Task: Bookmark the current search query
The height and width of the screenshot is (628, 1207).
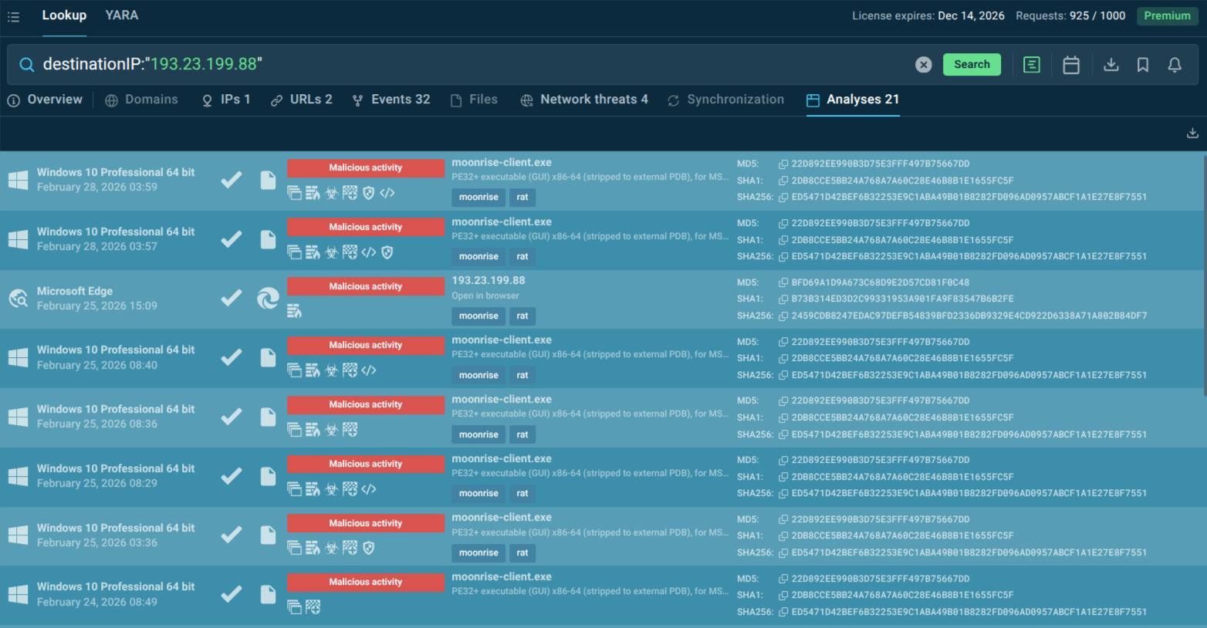Action: (x=1143, y=65)
